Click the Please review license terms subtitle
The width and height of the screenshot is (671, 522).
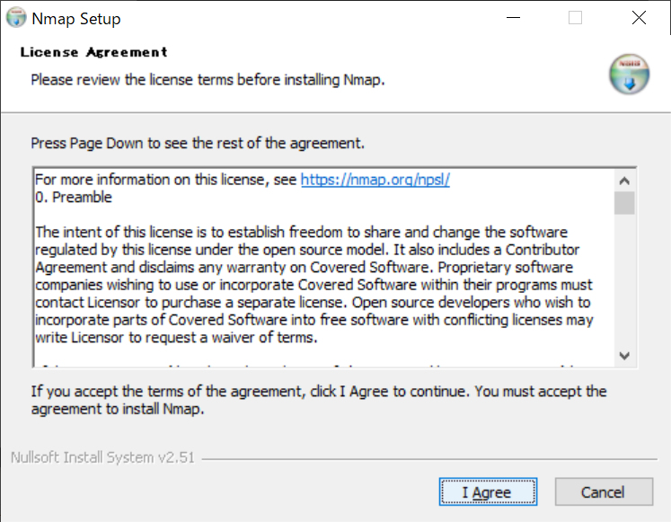pyautogui.click(x=207, y=80)
